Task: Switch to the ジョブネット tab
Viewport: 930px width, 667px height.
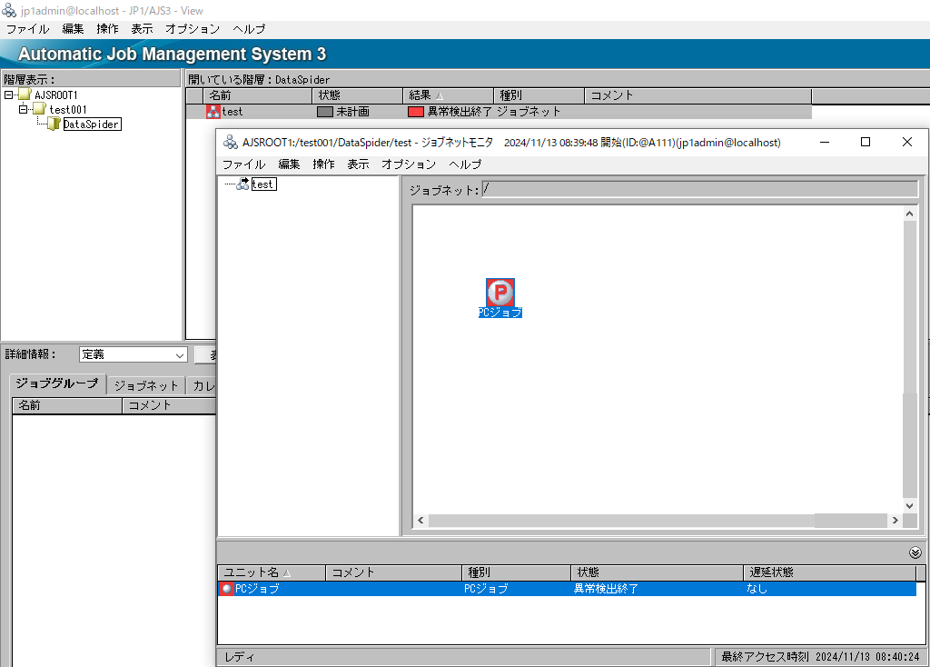Action: coord(146,385)
